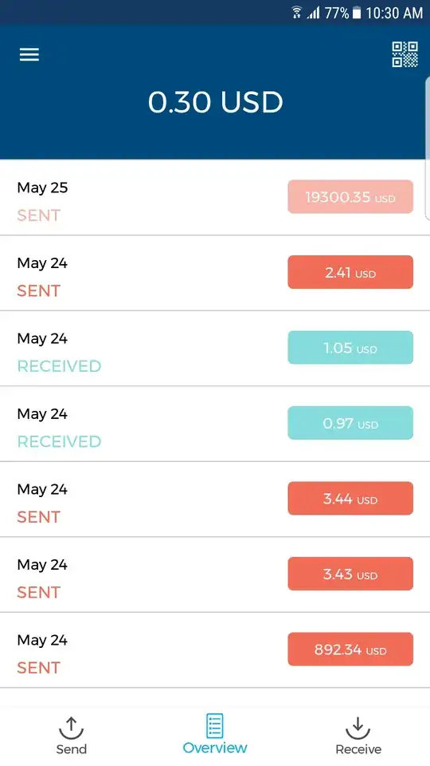Tap the signal strength icon
This screenshot has height=766, width=430.
313,13
